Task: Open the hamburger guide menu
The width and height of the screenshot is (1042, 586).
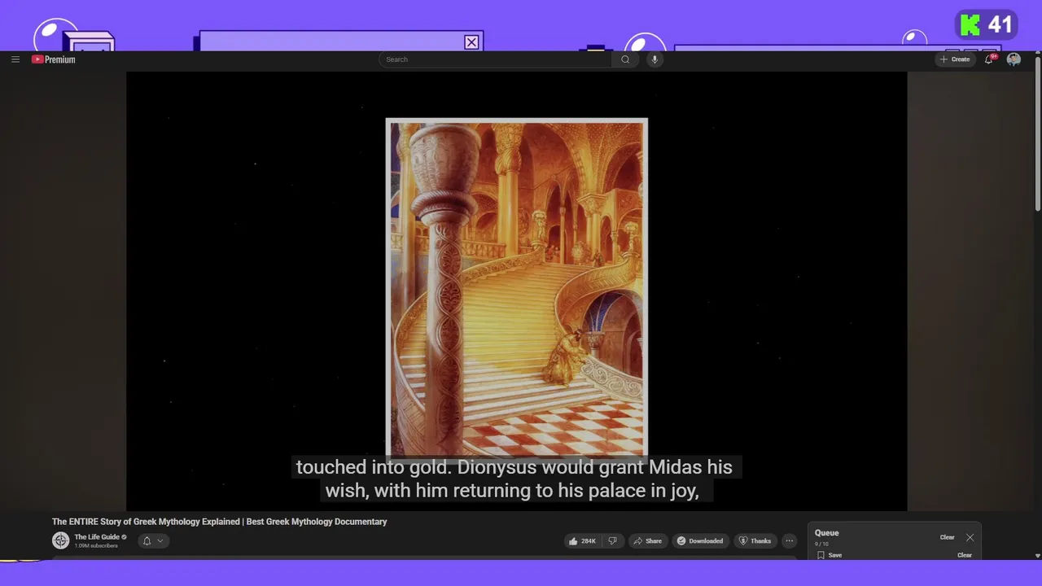Action: 15,59
